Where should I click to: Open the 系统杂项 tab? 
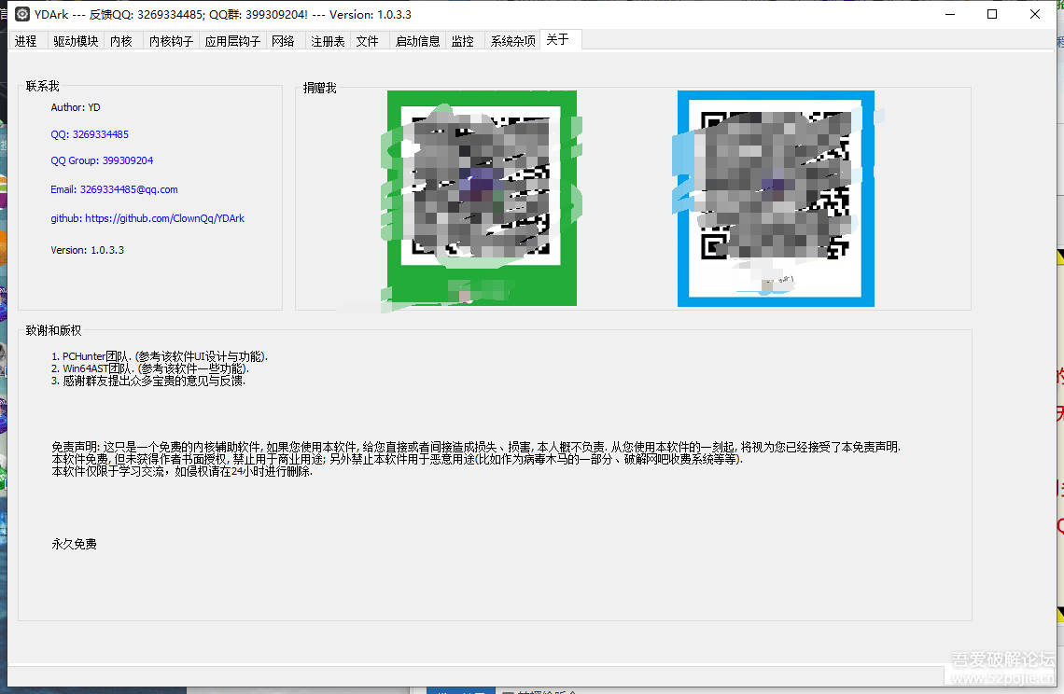pos(512,41)
